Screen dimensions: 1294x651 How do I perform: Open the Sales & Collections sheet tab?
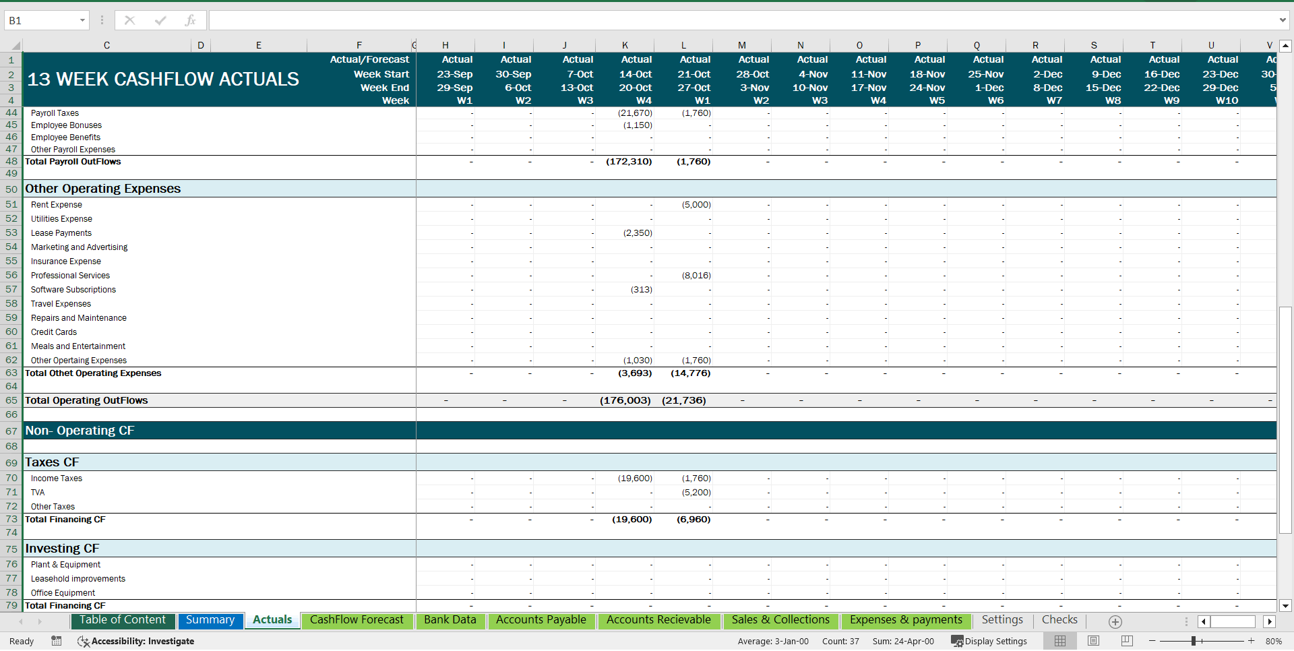(x=780, y=620)
